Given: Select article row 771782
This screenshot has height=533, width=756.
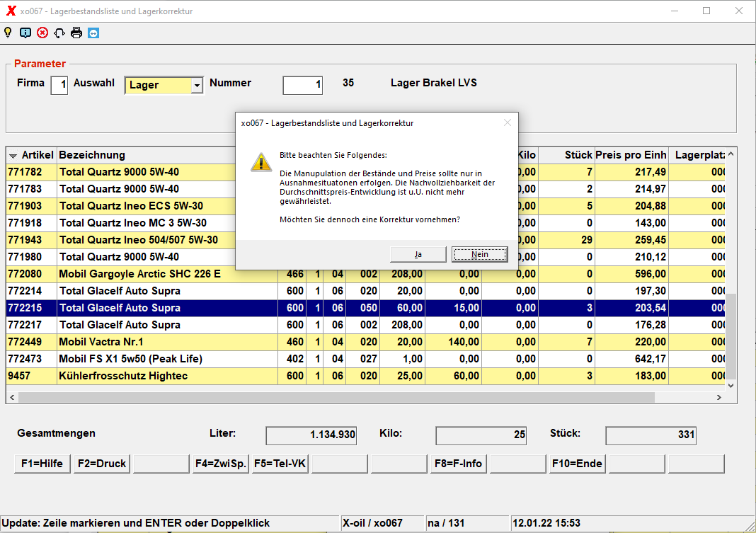Looking at the screenshot, I should 366,172.
